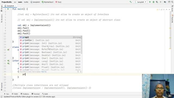This screenshot has width=174, height=98.
Task: Click the webcam video overlay
Action: 158,86
